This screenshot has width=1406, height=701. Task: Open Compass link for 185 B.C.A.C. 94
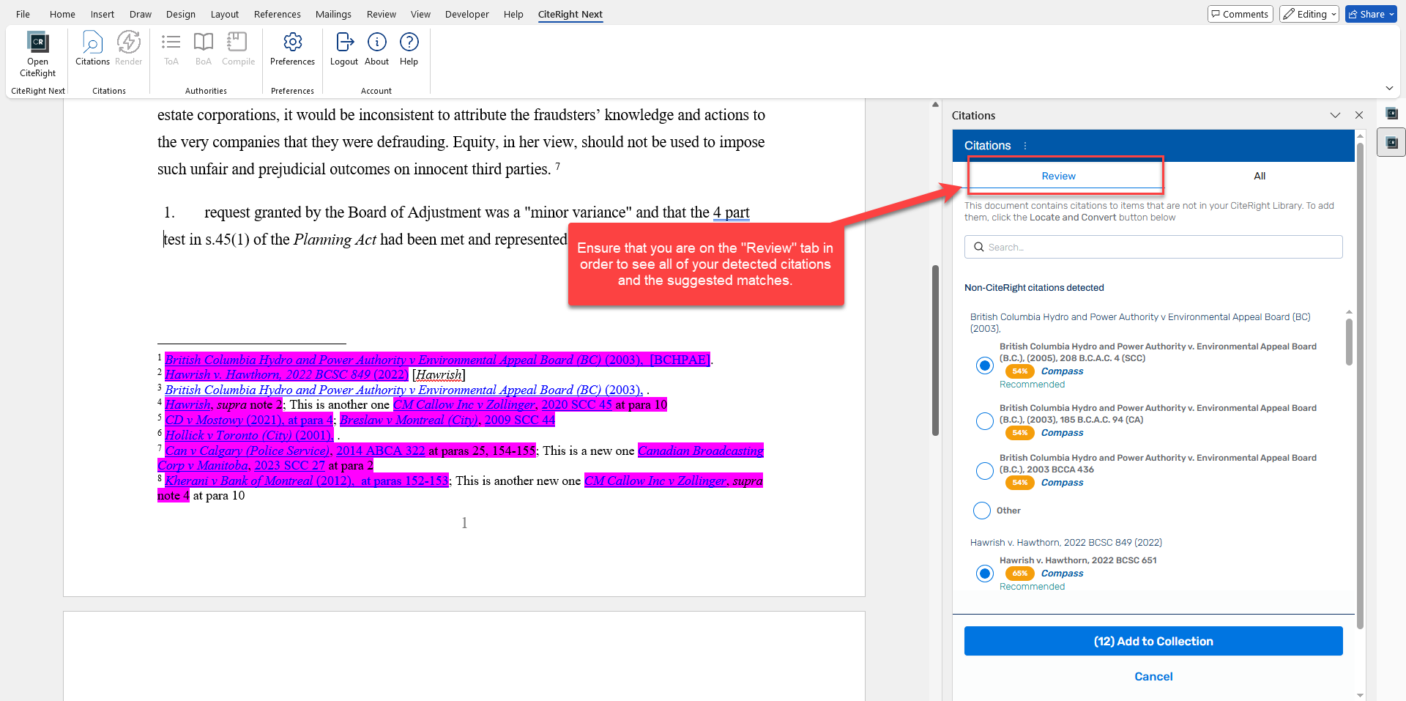pyautogui.click(x=1062, y=433)
